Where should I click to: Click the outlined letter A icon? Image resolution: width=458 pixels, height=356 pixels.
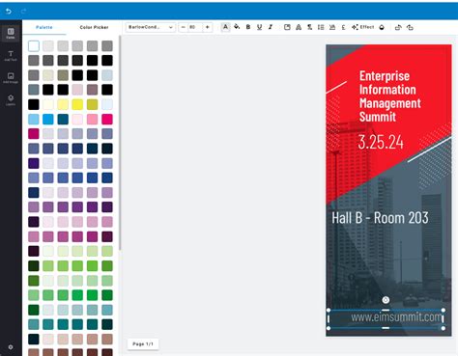click(x=299, y=27)
